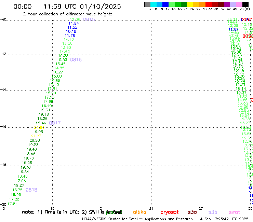Select the orange 30 ft legend swatch
Image resolution: width=253 pixels, height=222 pixels.
tap(202, 4)
